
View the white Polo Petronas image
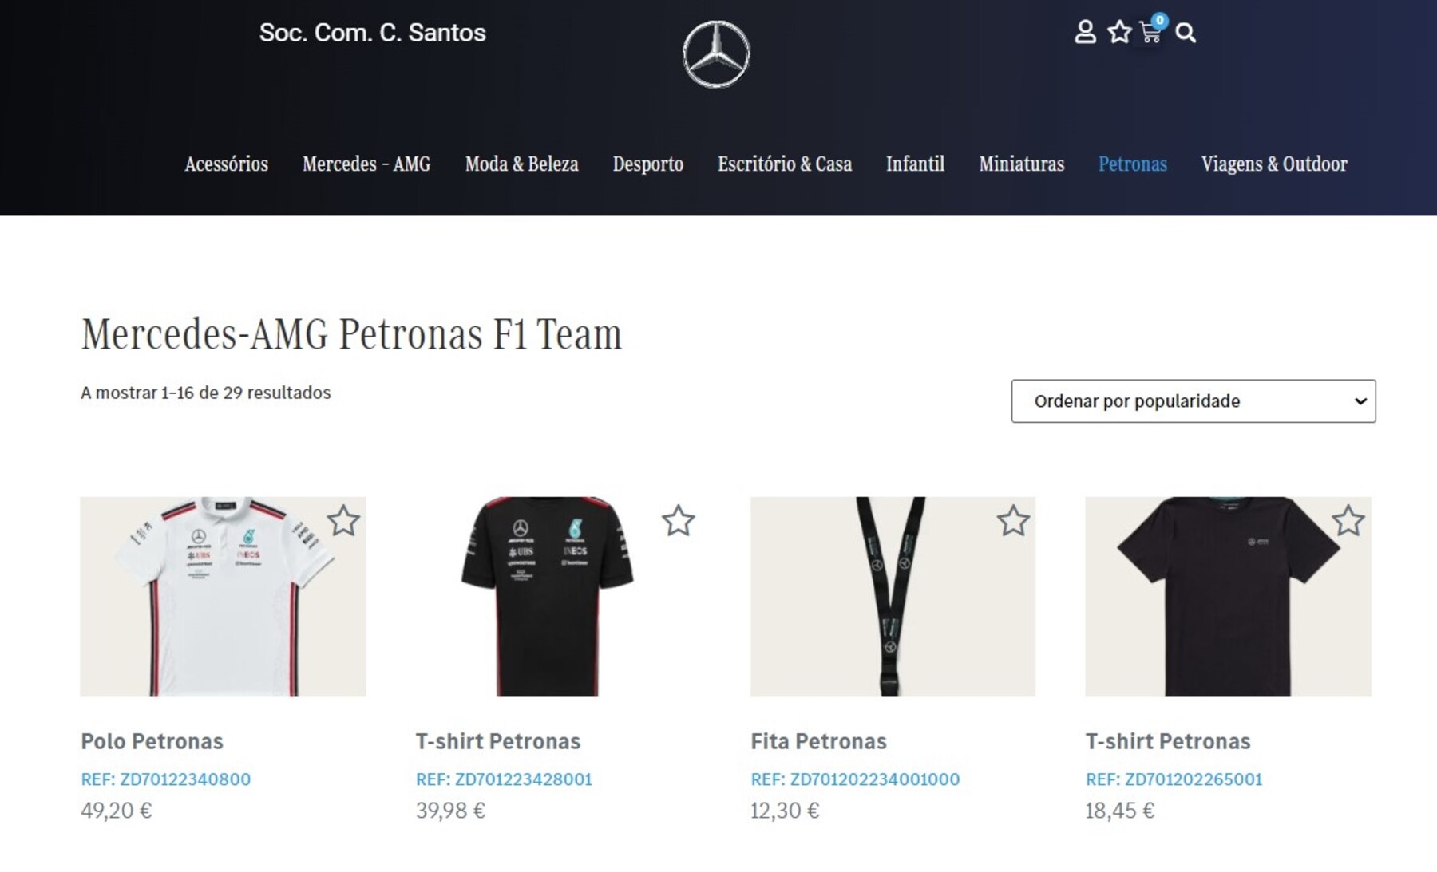pos(223,597)
